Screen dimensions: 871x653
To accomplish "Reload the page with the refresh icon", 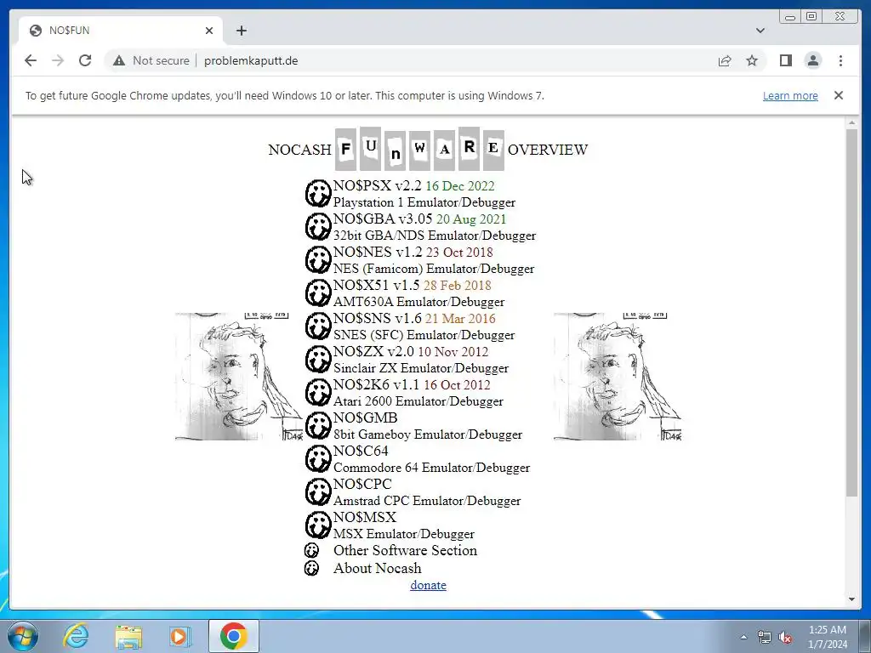I will point(85,60).
